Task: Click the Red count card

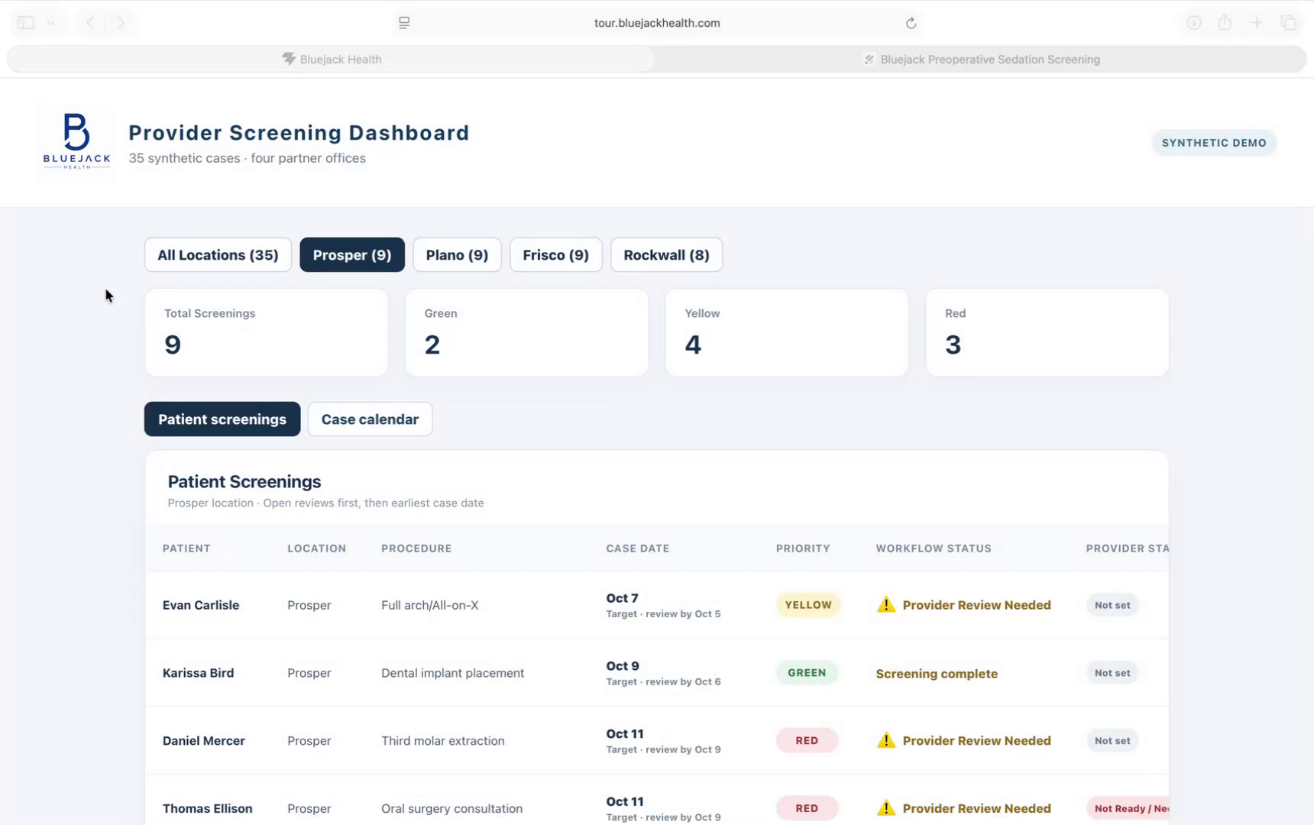Action: pos(1047,332)
